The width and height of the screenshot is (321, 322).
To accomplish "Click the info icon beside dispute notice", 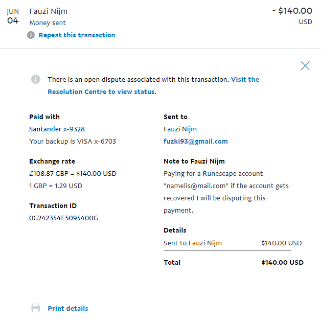I will click(x=35, y=79).
